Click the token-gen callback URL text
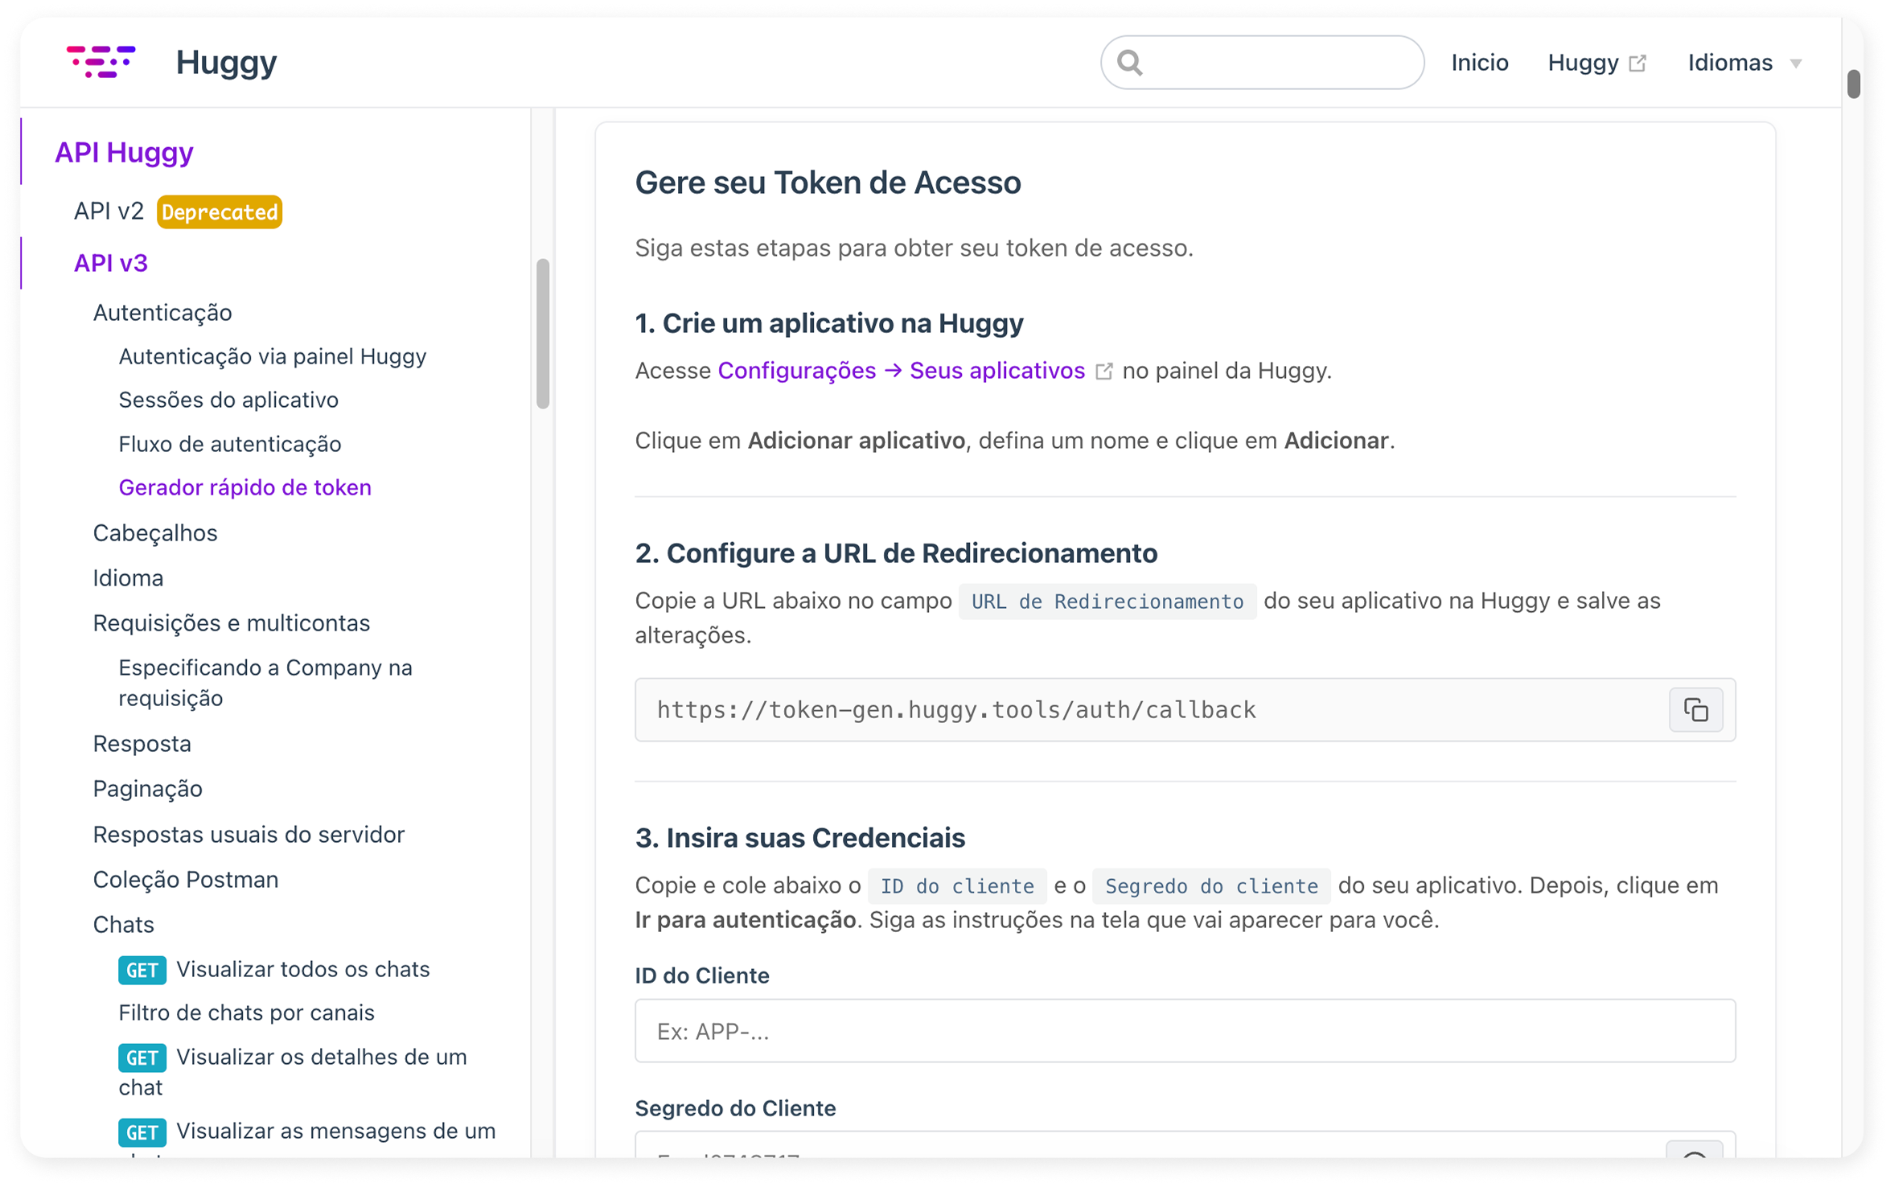The image size is (1890, 1187). pos(956,709)
